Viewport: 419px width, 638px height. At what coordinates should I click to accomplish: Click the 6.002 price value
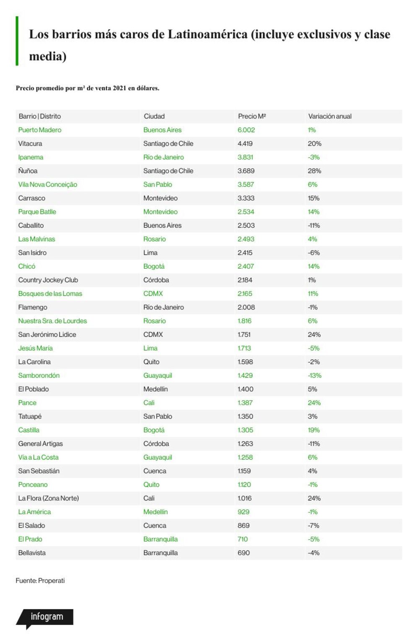tap(246, 130)
